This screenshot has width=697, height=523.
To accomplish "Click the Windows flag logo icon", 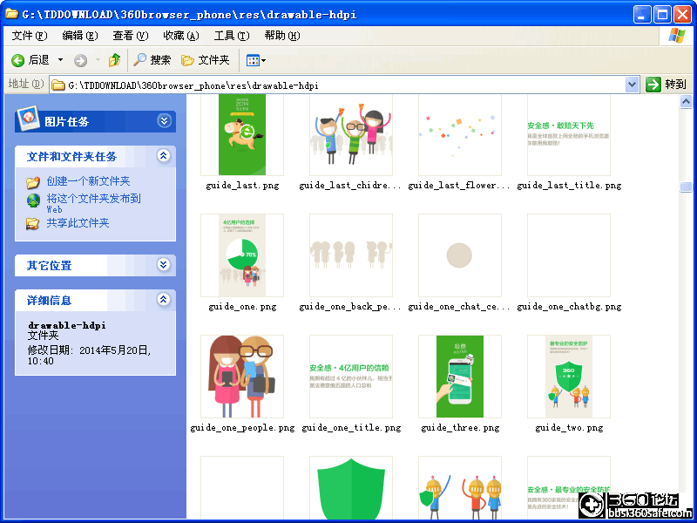I will click(x=675, y=37).
